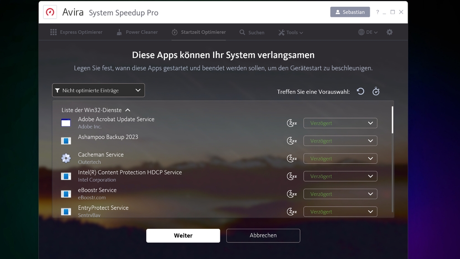Open the DE language selector
This screenshot has height=259, width=460.
368,32
